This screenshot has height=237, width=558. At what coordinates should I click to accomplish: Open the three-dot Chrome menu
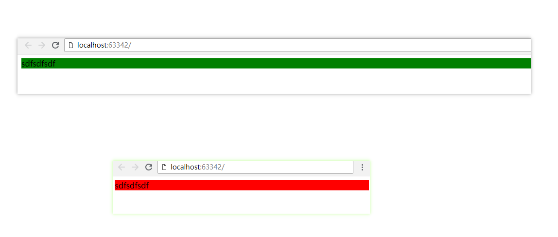362,168
